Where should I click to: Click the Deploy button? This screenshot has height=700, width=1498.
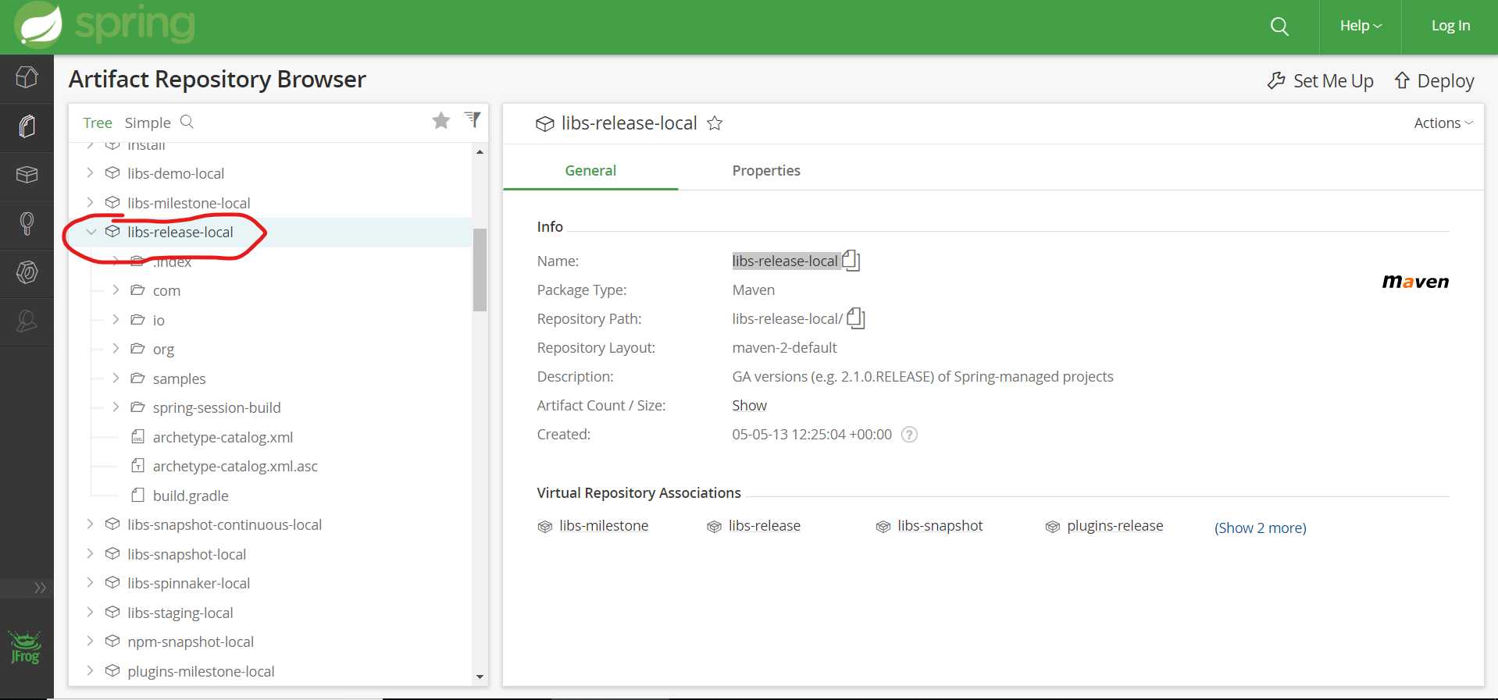pos(1435,81)
